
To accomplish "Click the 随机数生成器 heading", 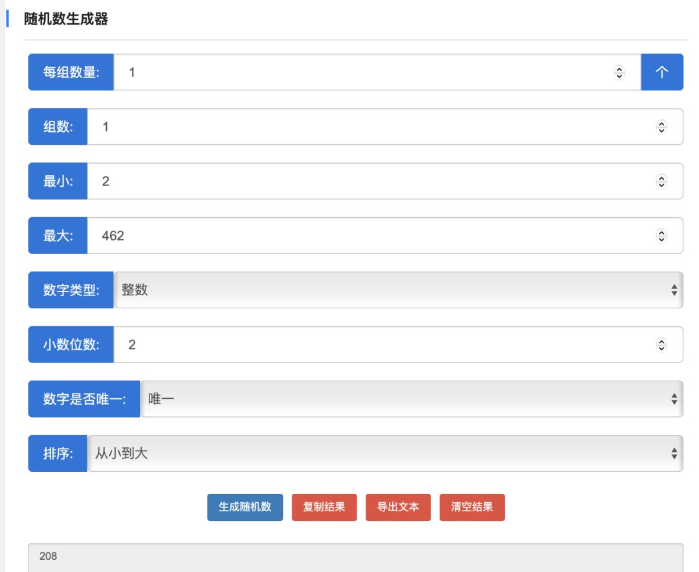I will [66, 19].
